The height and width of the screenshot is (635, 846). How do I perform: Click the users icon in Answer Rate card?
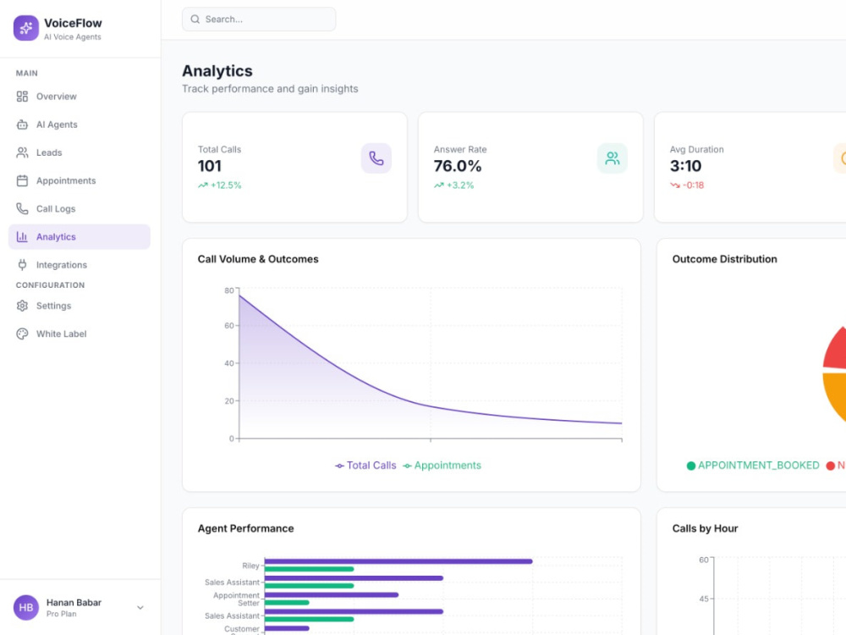pos(612,158)
